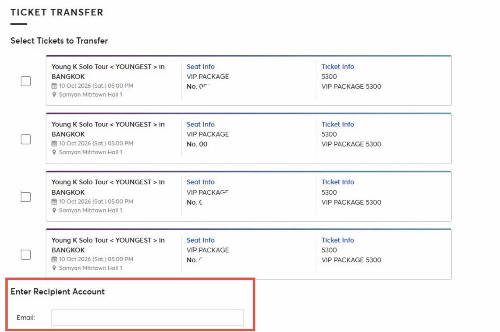Viewport: 500px width, 332px height.
Task: Click the calendar icon in the first ticket card
Action: click(x=54, y=86)
